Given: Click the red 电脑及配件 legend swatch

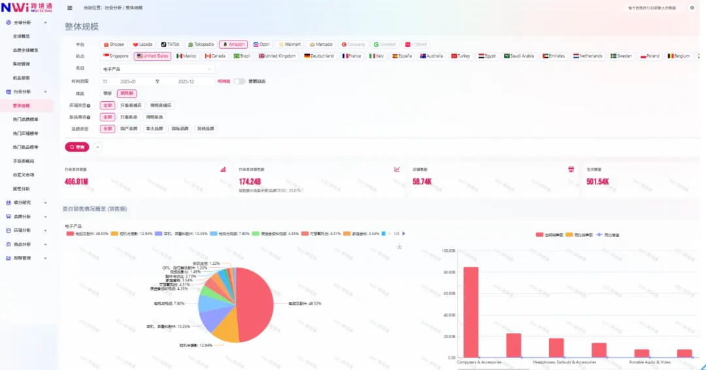Looking at the screenshot, I should 70,233.
